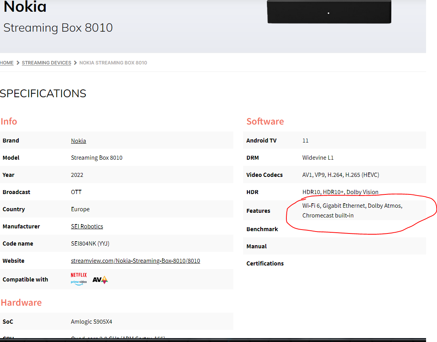Click the Netflix logo icon
This screenshot has width=437, height=342.
pyautogui.click(x=78, y=275)
